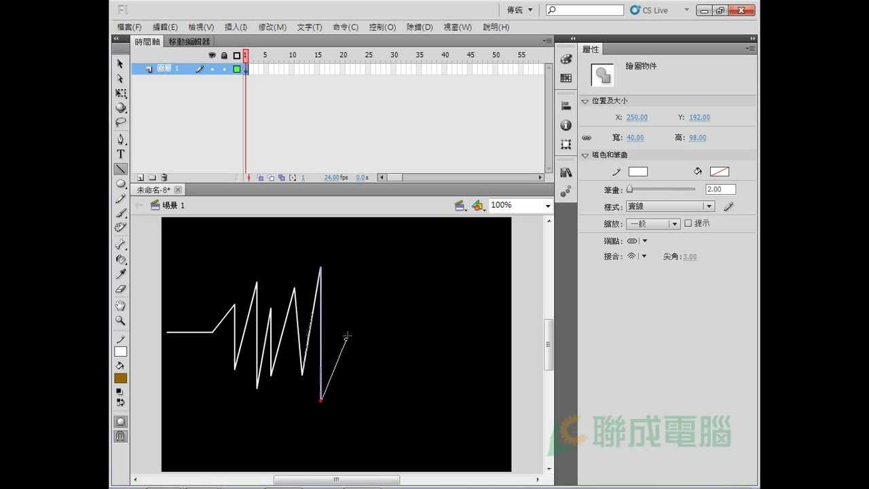This screenshot has height=489, width=869.
Task: Toggle Object Drawing mode button
Action: click(120, 422)
